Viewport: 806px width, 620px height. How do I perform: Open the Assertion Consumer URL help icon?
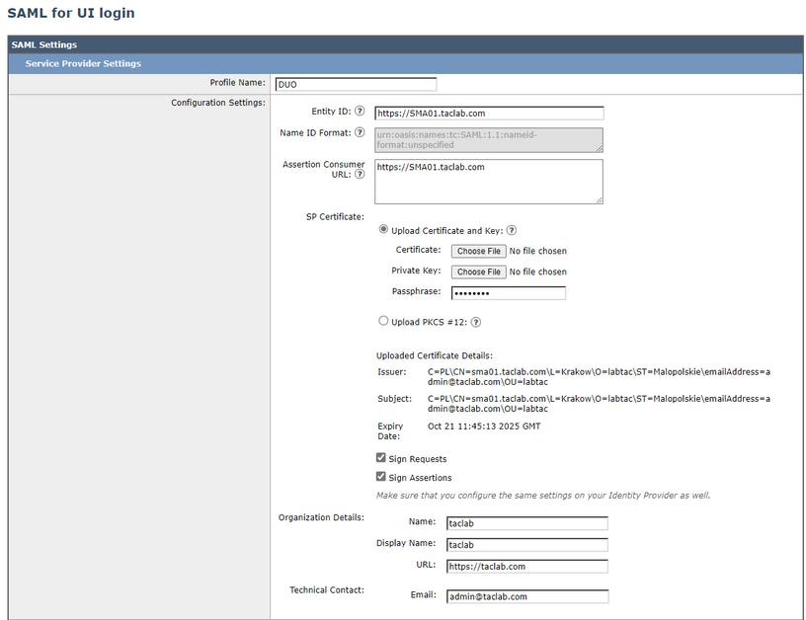tap(360, 174)
